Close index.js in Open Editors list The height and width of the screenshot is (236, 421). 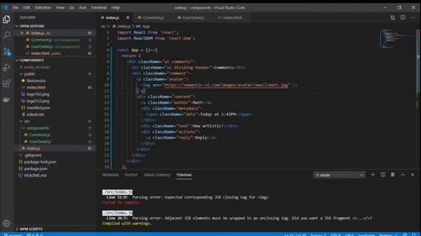click(x=22, y=33)
